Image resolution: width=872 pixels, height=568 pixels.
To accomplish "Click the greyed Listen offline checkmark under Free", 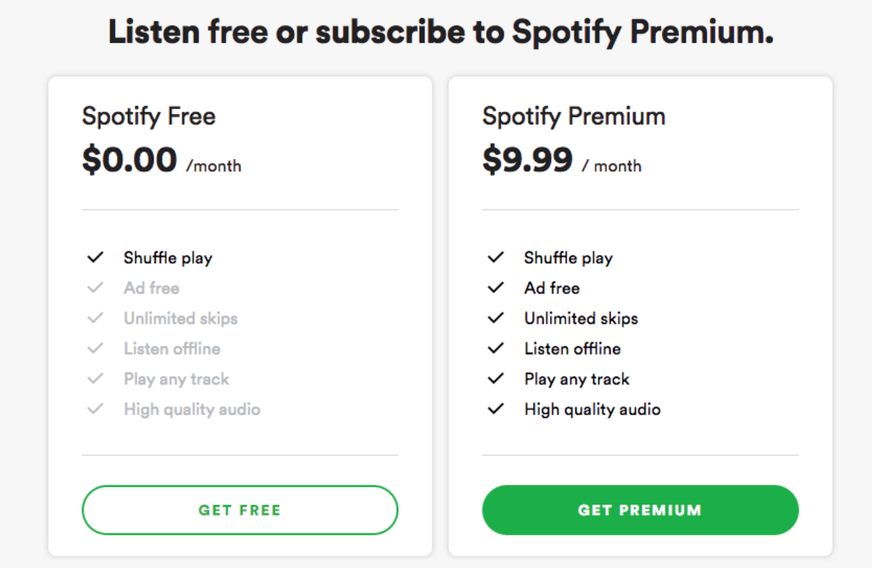I will (x=95, y=349).
